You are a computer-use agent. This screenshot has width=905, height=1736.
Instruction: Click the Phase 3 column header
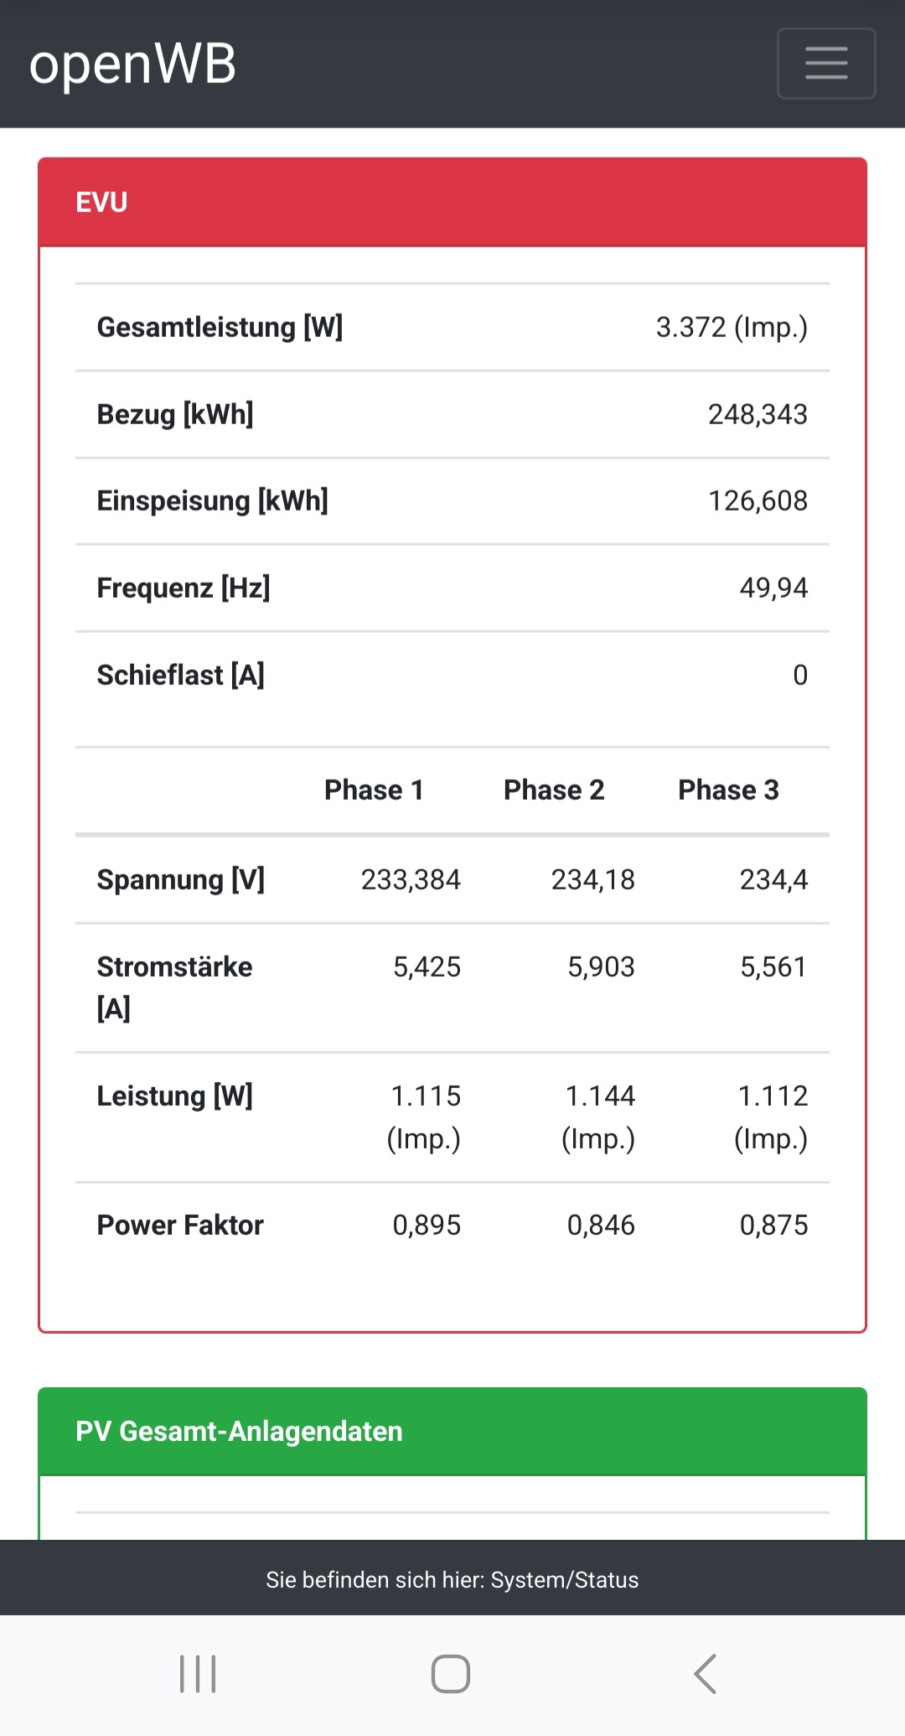728,790
